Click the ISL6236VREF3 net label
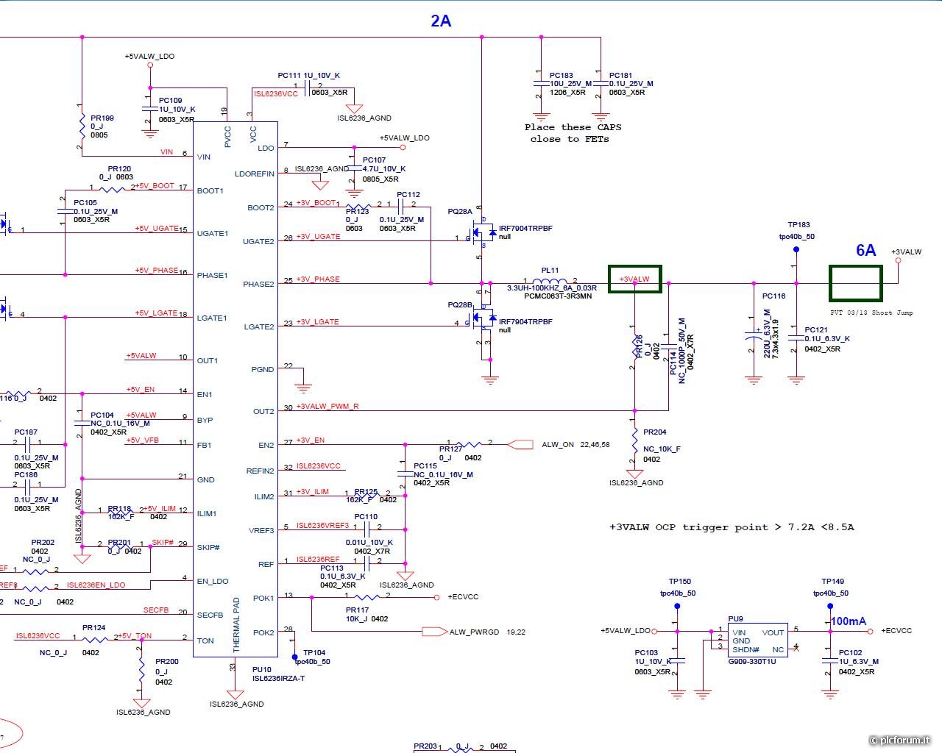Screen dimensions: 942x753 coord(322,526)
